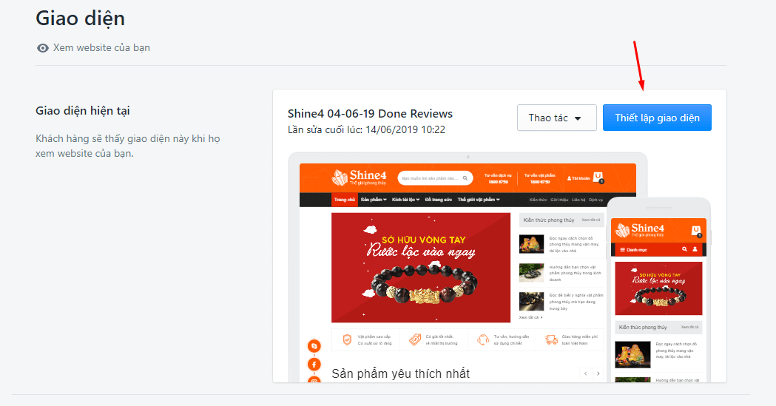Click the search field in preview header
The width and height of the screenshot is (776, 406).
435,178
